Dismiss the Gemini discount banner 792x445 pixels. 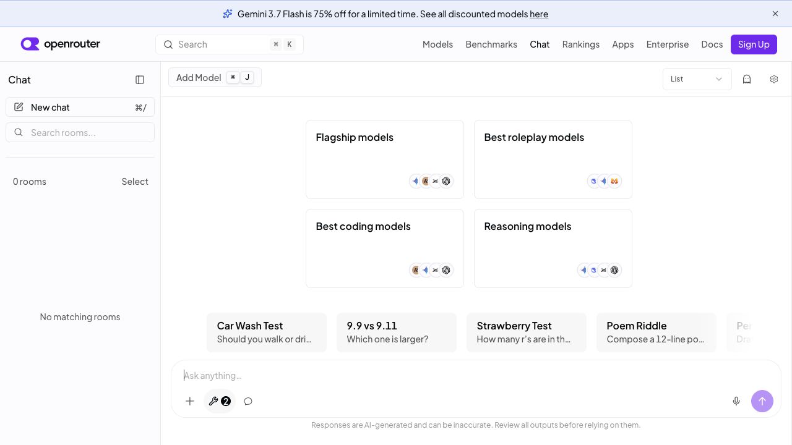tap(775, 14)
